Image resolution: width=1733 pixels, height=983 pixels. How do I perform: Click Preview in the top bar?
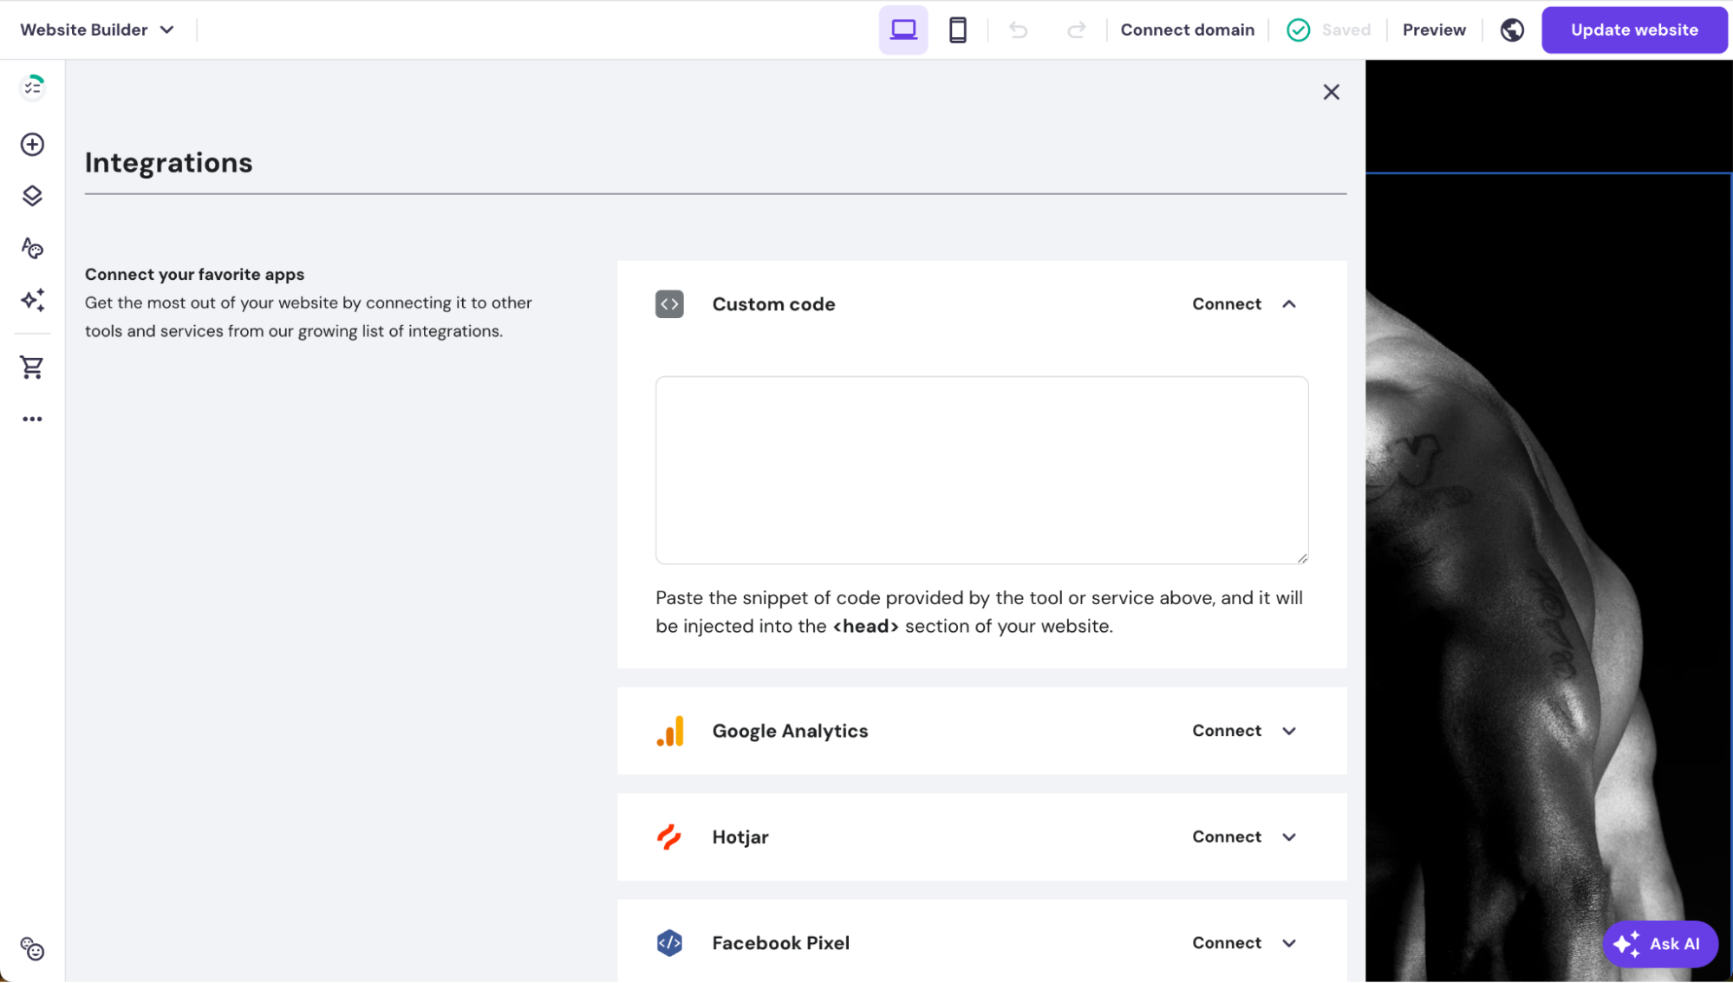1433,29
